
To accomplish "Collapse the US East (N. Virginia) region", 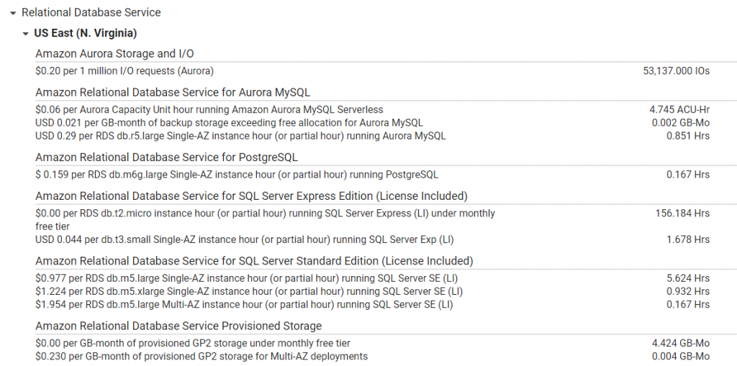I will [x=26, y=34].
